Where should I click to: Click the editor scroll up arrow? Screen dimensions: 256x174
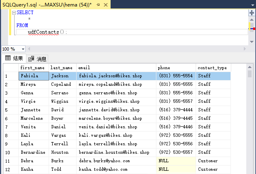pyautogui.click(x=252, y=20)
